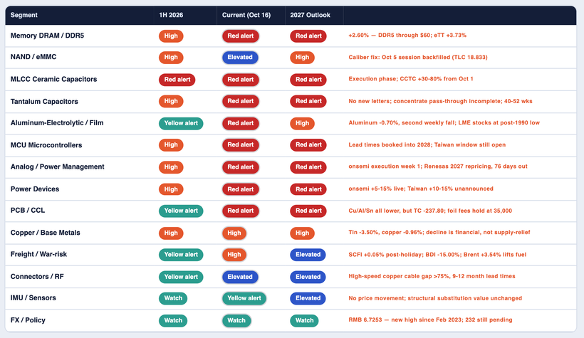Viewport: 584px width, 338px height.
Task: Select the MCU Microcontrollers segment name
Action: tap(46, 145)
